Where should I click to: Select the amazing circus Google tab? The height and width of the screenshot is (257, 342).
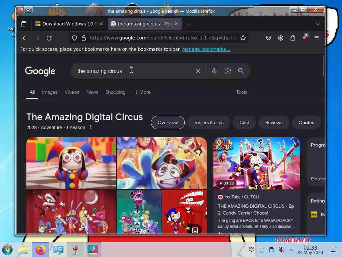144,24
